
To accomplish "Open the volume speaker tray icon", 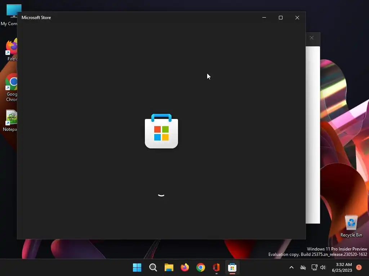I will click(x=323, y=267).
